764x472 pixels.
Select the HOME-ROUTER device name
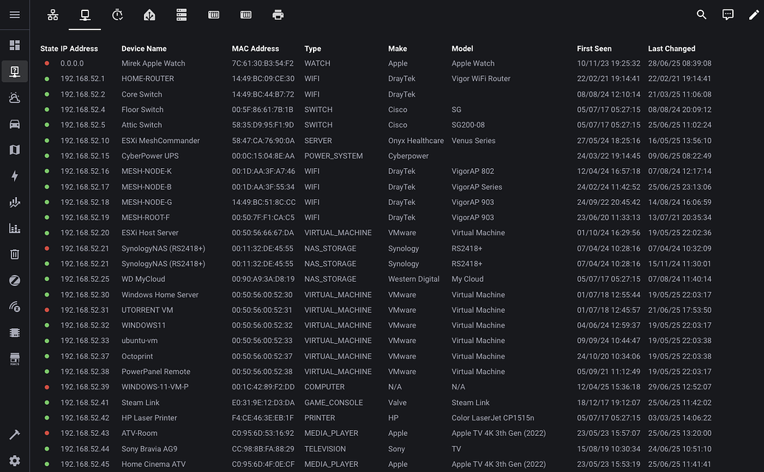coord(148,78)
